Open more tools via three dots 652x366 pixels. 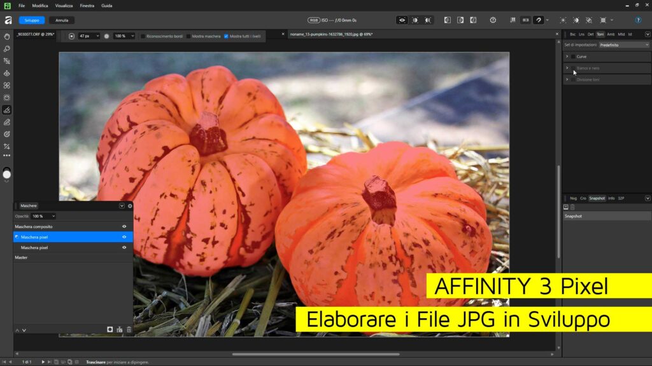click(6, 156)
